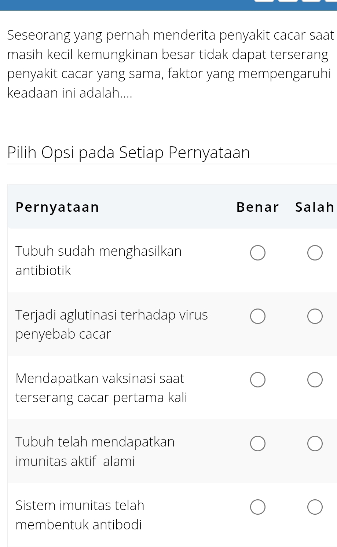Choose Salah for 'Mendapatkan vaksinasi saat terserang'

315,380
